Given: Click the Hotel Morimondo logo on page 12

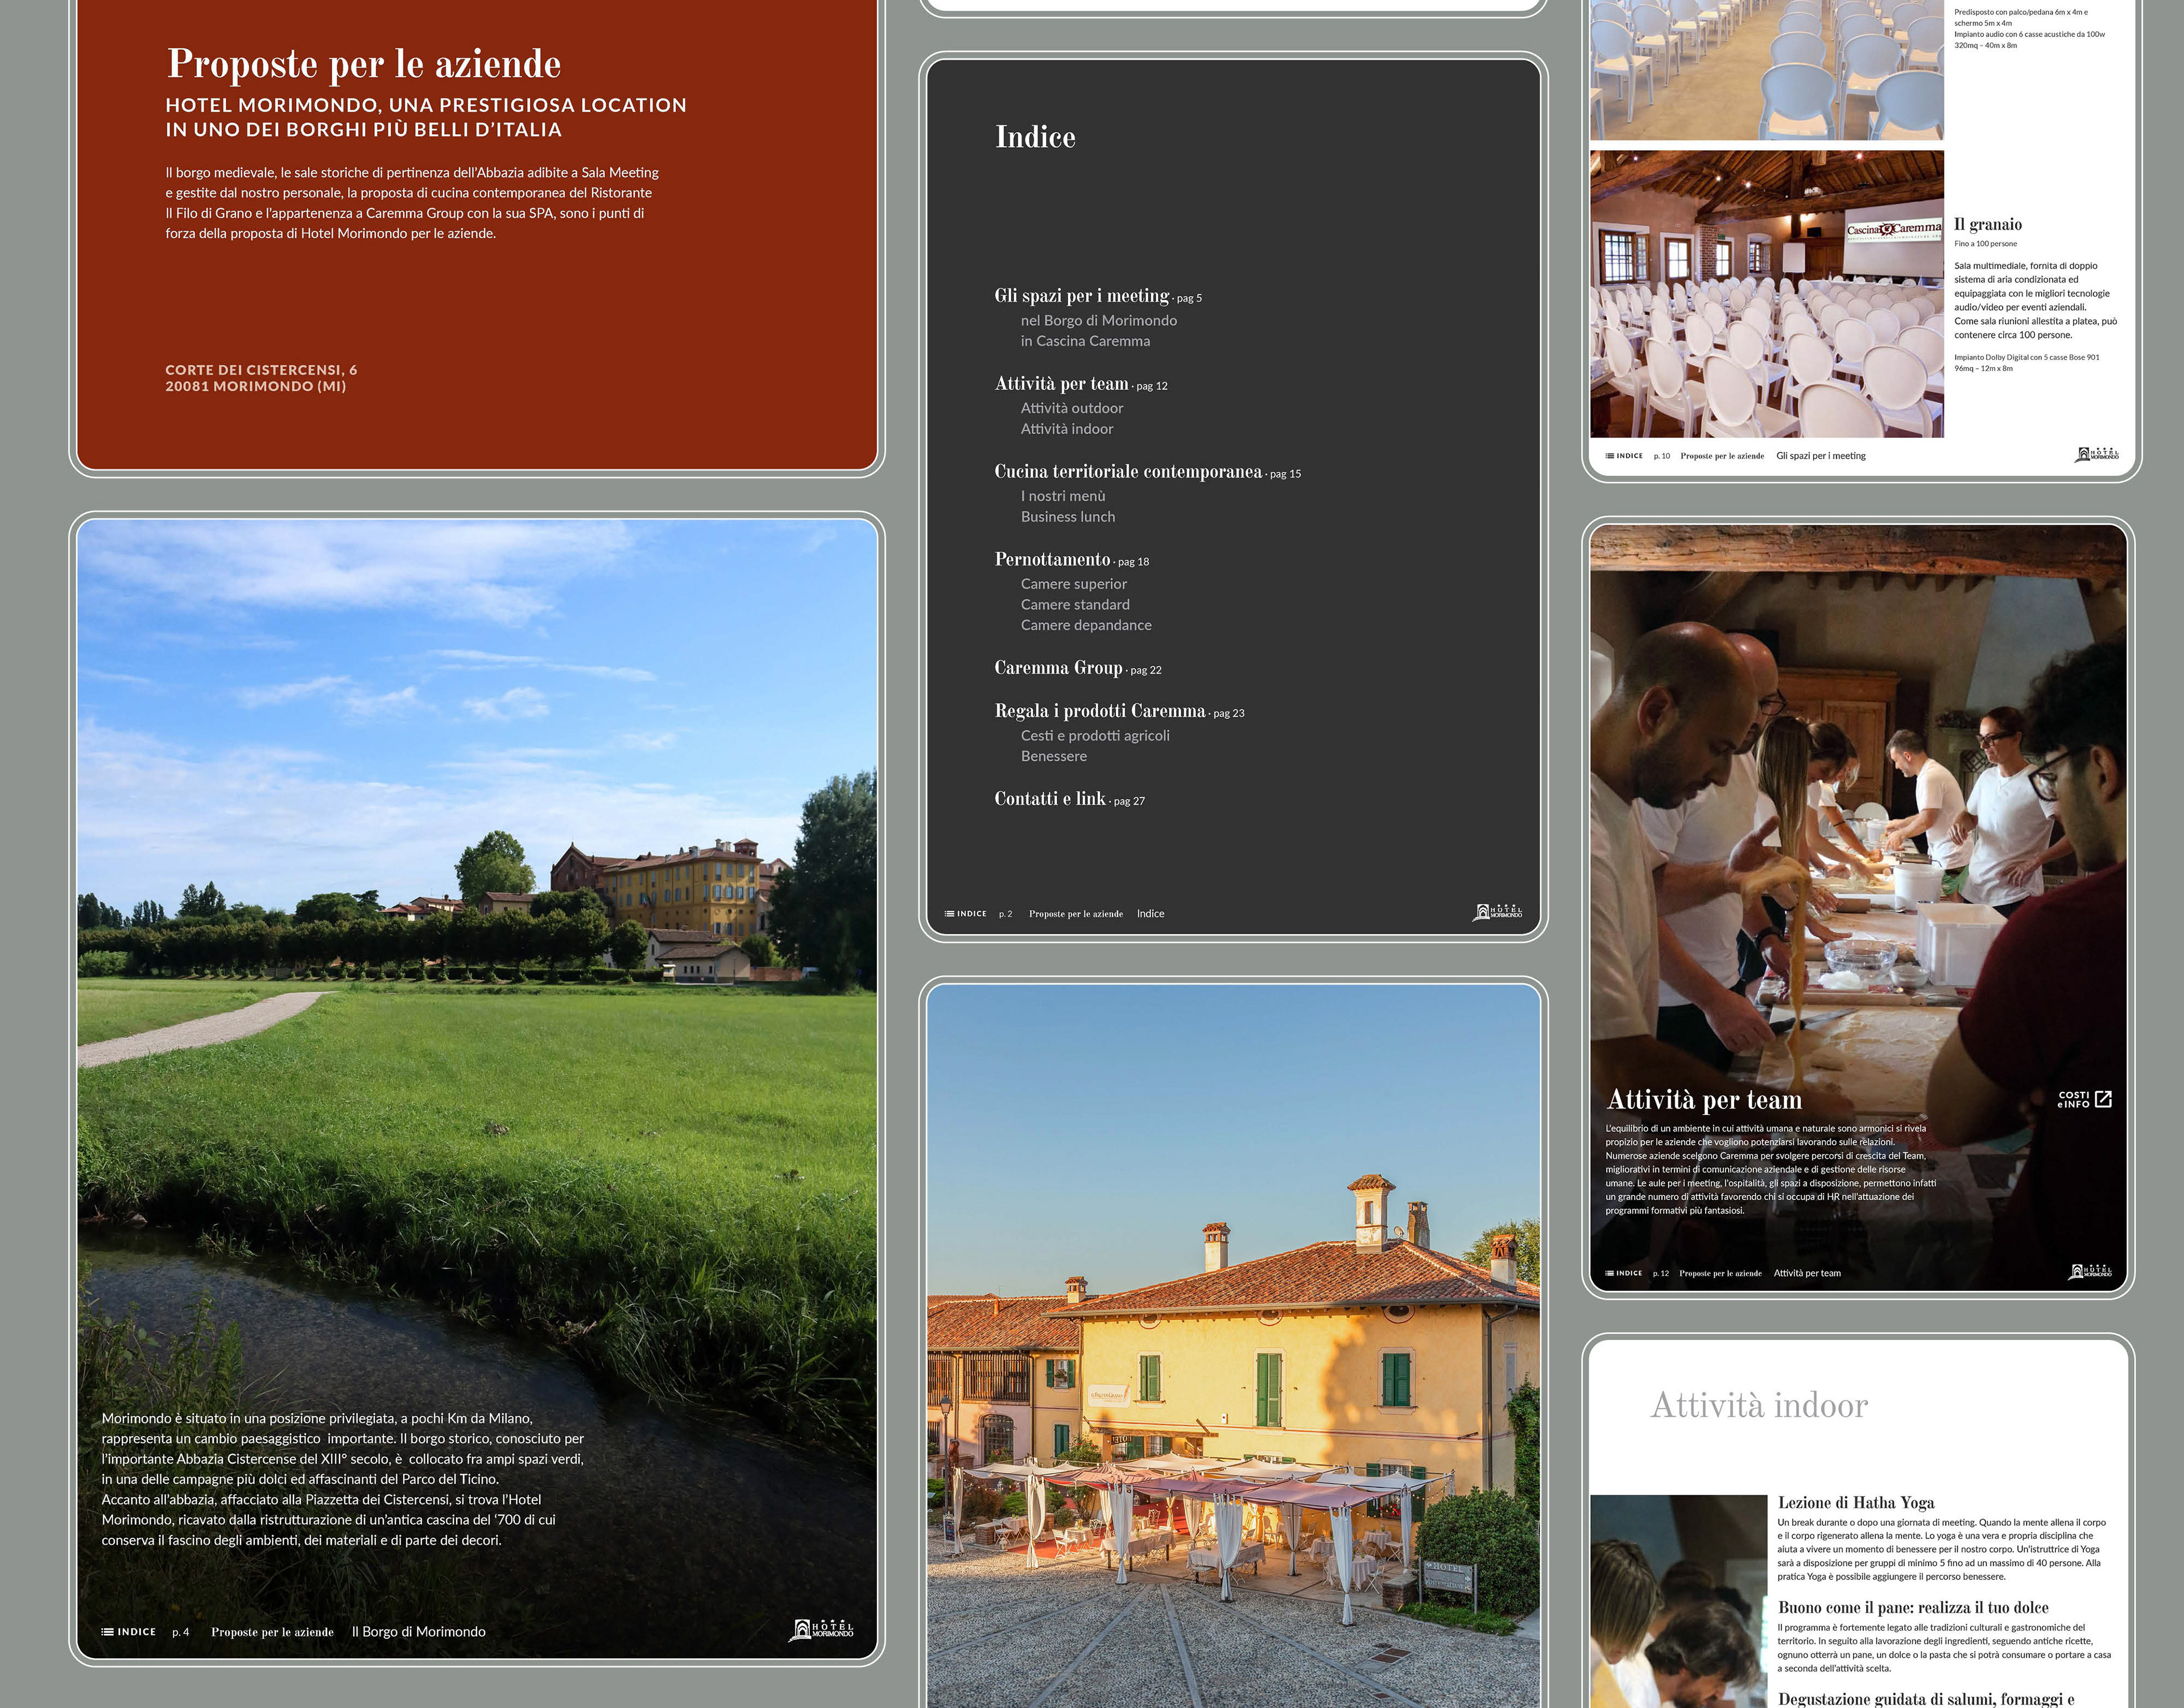Looking at the screenshot, I should [x=2090, y=1272].
